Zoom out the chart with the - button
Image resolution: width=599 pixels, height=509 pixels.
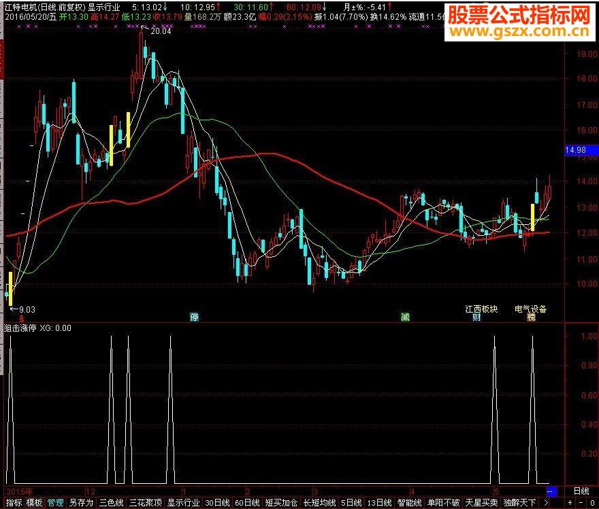pyautogui.click(x=581, y=503)
